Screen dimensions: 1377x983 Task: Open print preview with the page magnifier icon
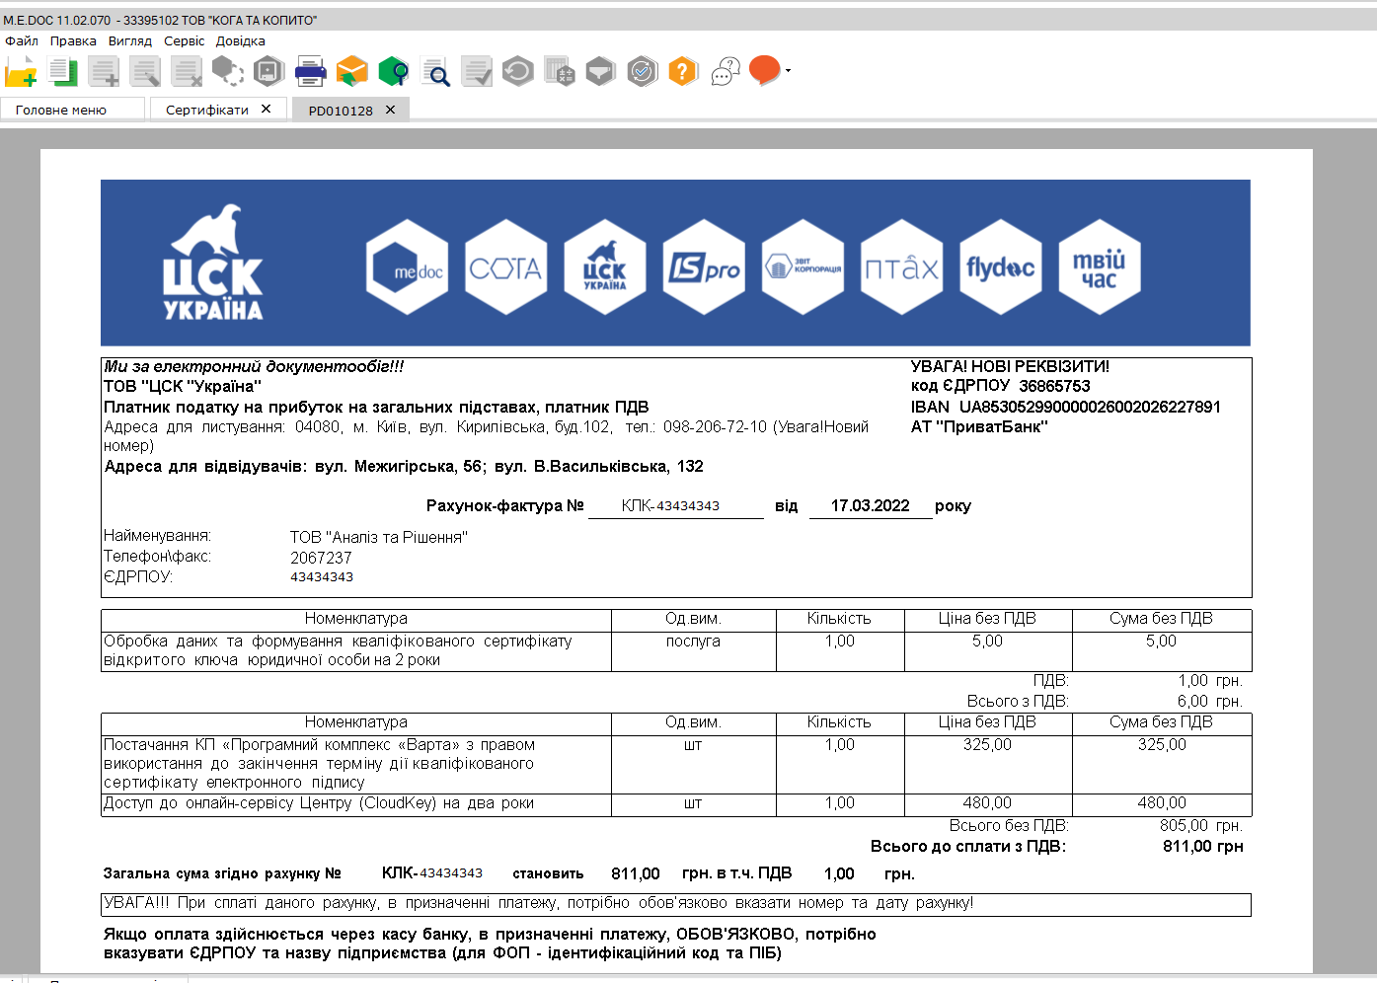coord(435,72)
